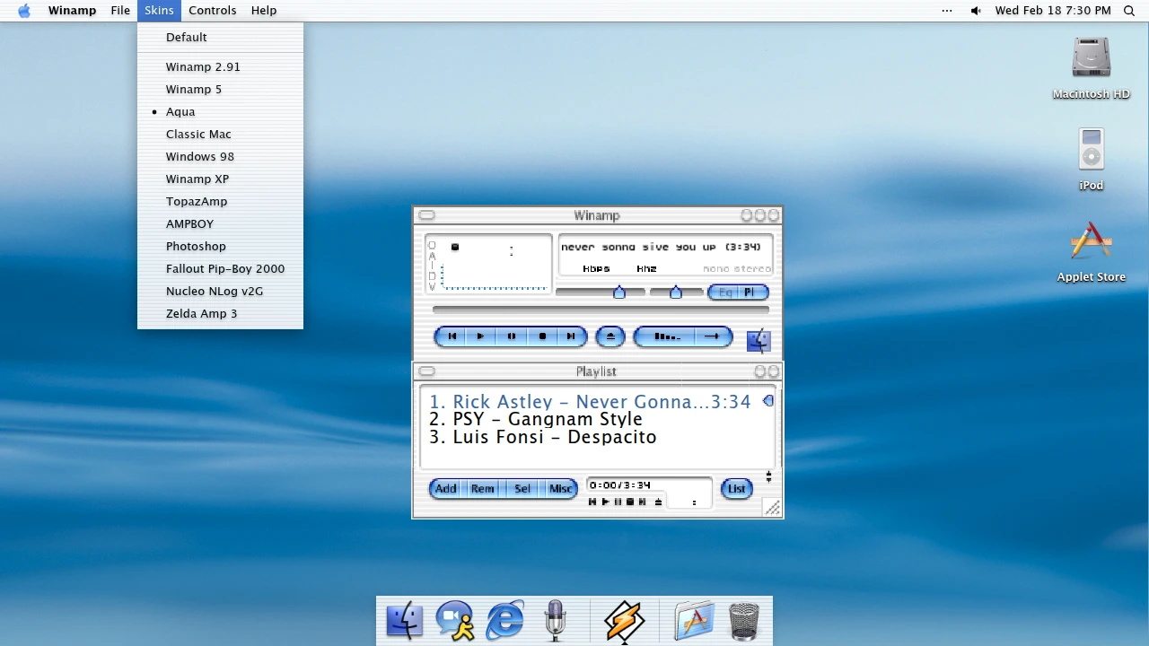Screen dimensions: 1149x646
Task: Open Spotlight search magnifier
Action: point(1129,11)
